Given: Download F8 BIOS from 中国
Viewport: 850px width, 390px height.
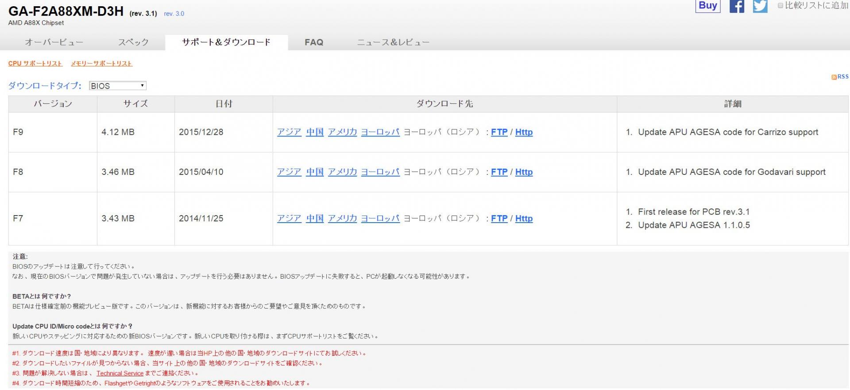Looking at the screenshot, I should (x=315, y=172).
